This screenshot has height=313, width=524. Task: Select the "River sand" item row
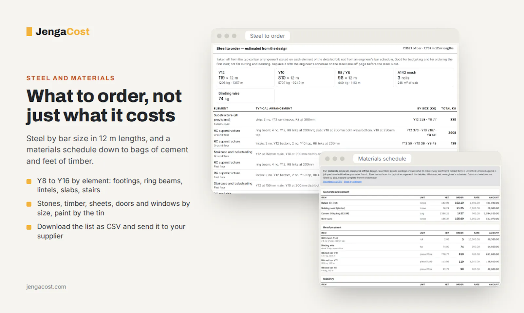click(x=410, y=219)
